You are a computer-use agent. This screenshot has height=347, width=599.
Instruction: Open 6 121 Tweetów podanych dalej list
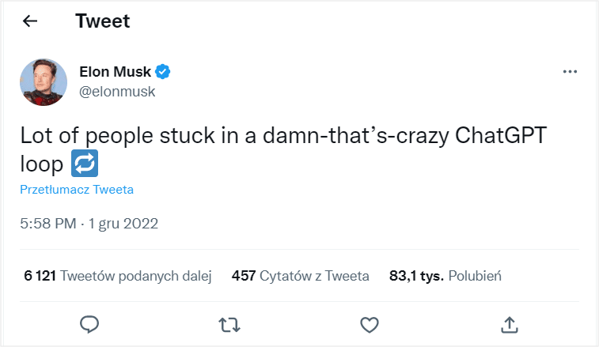pos(119,276)
